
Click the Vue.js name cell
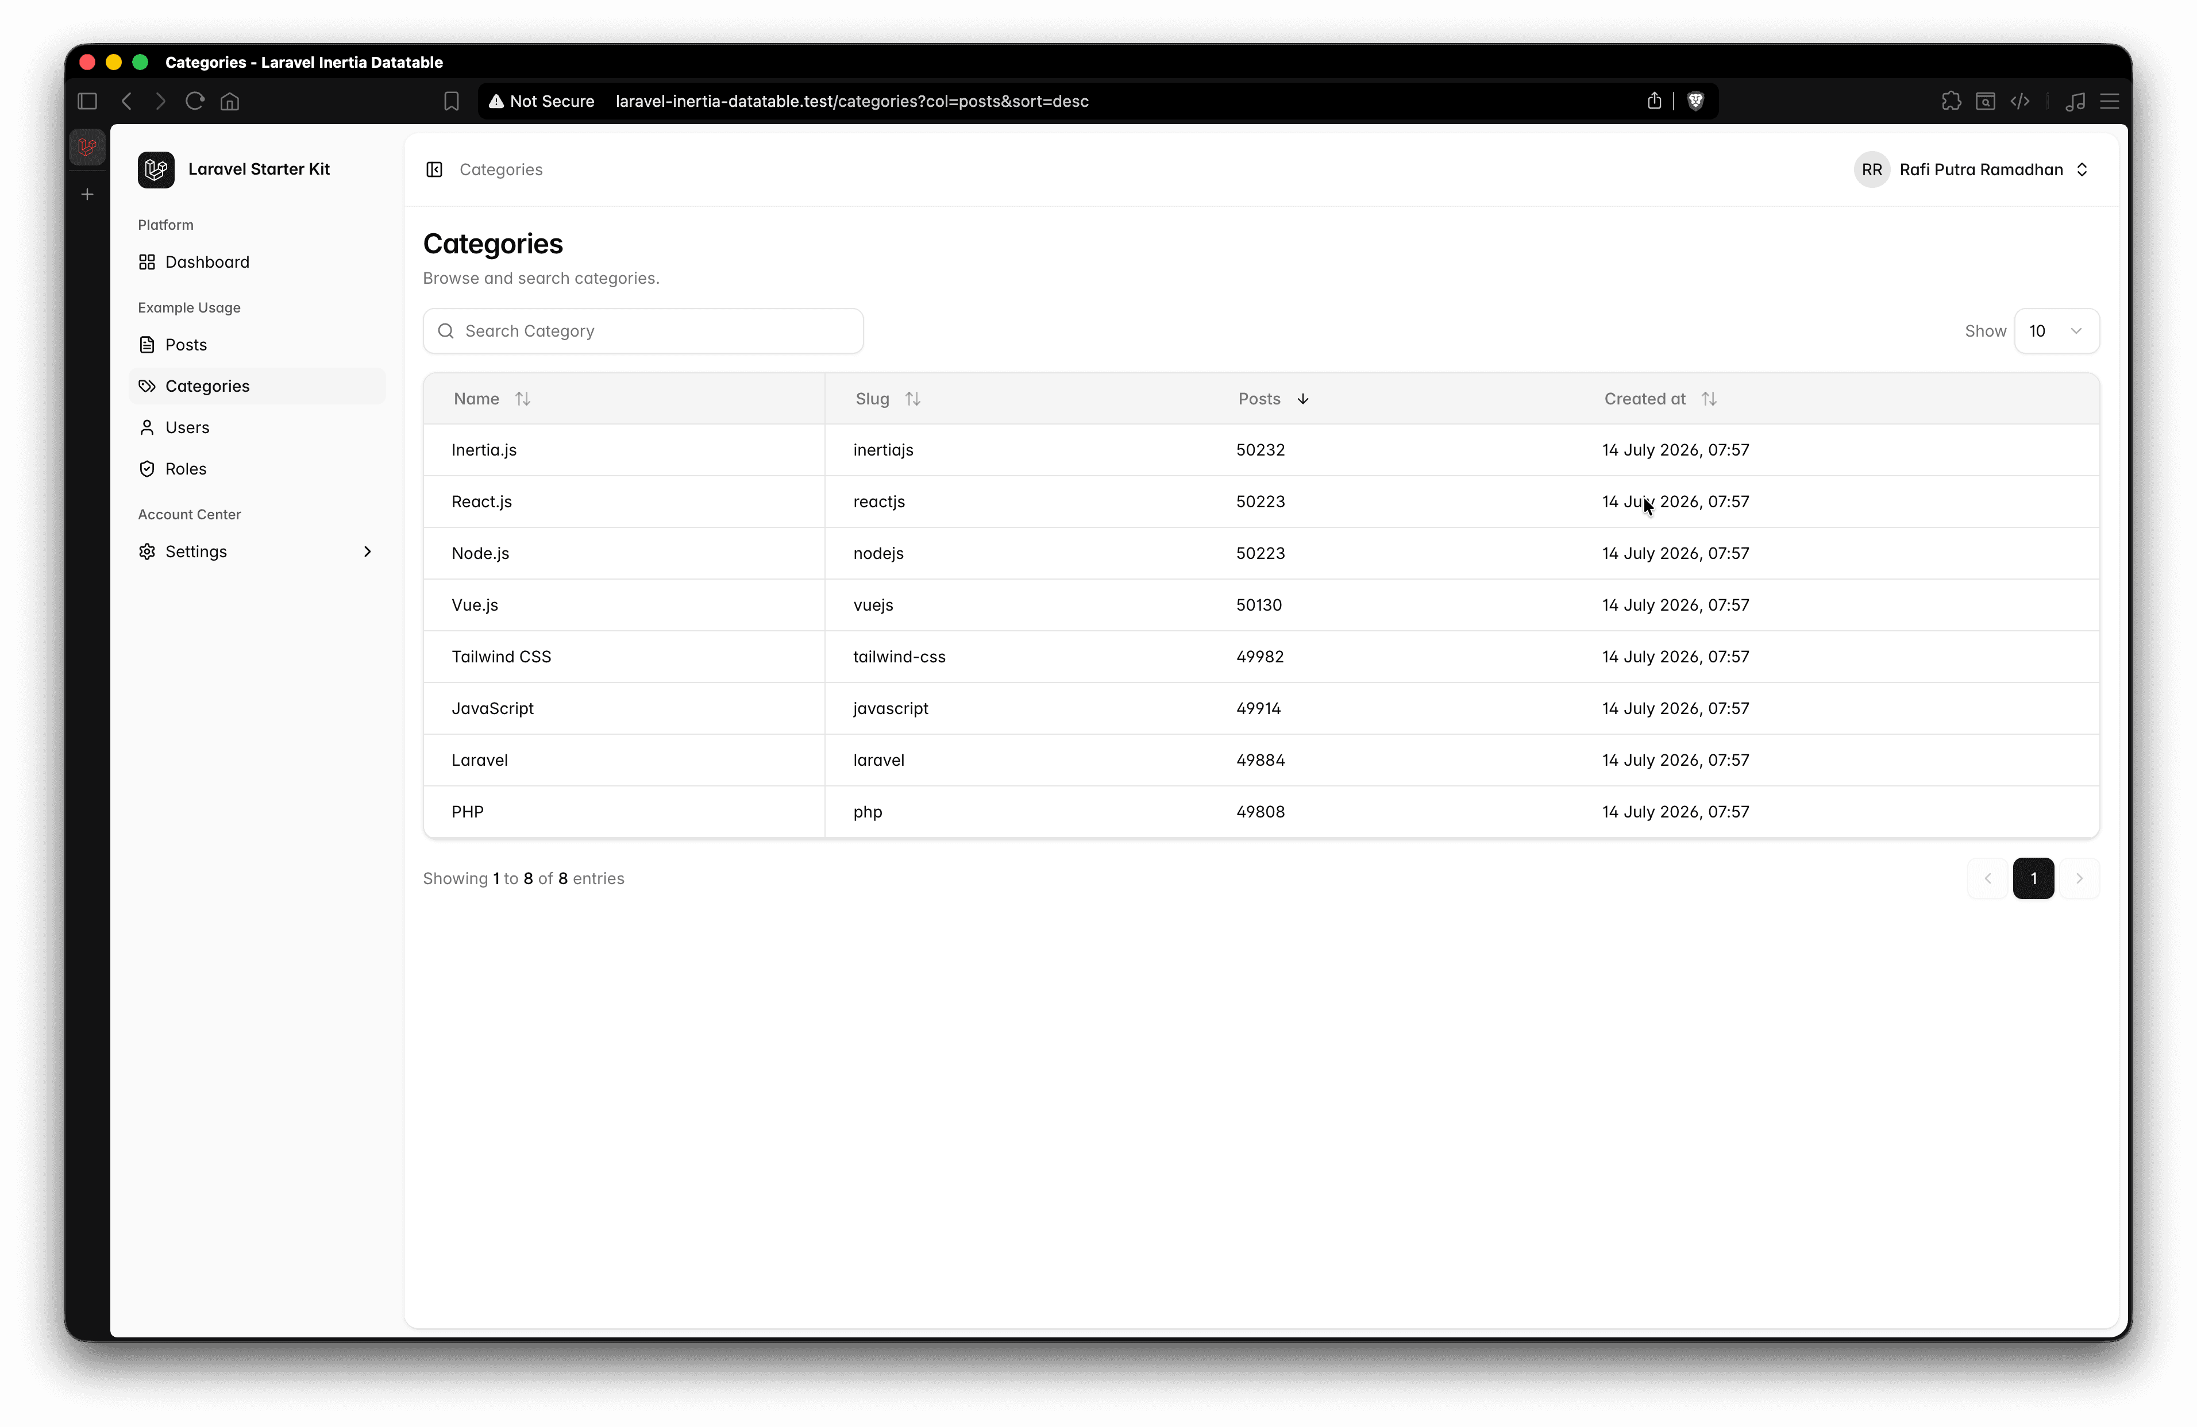(x=475, y=605)
